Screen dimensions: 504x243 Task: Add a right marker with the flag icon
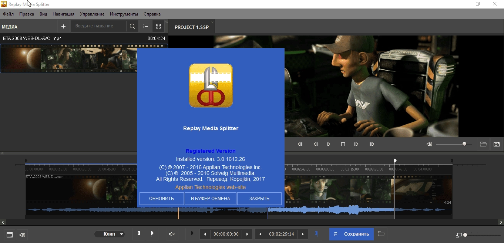coord(152,234)
